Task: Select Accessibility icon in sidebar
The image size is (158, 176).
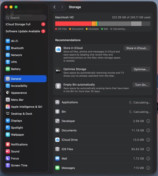Action: (8, 86)
